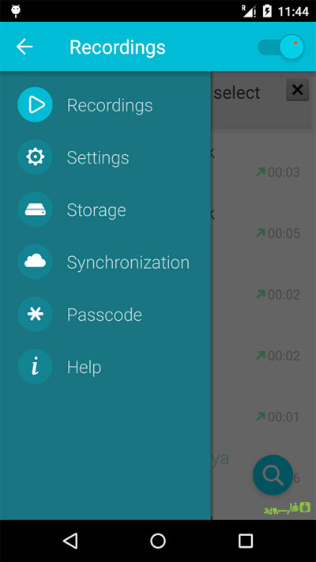Open the Help menu entry

(x=84, y=367)
